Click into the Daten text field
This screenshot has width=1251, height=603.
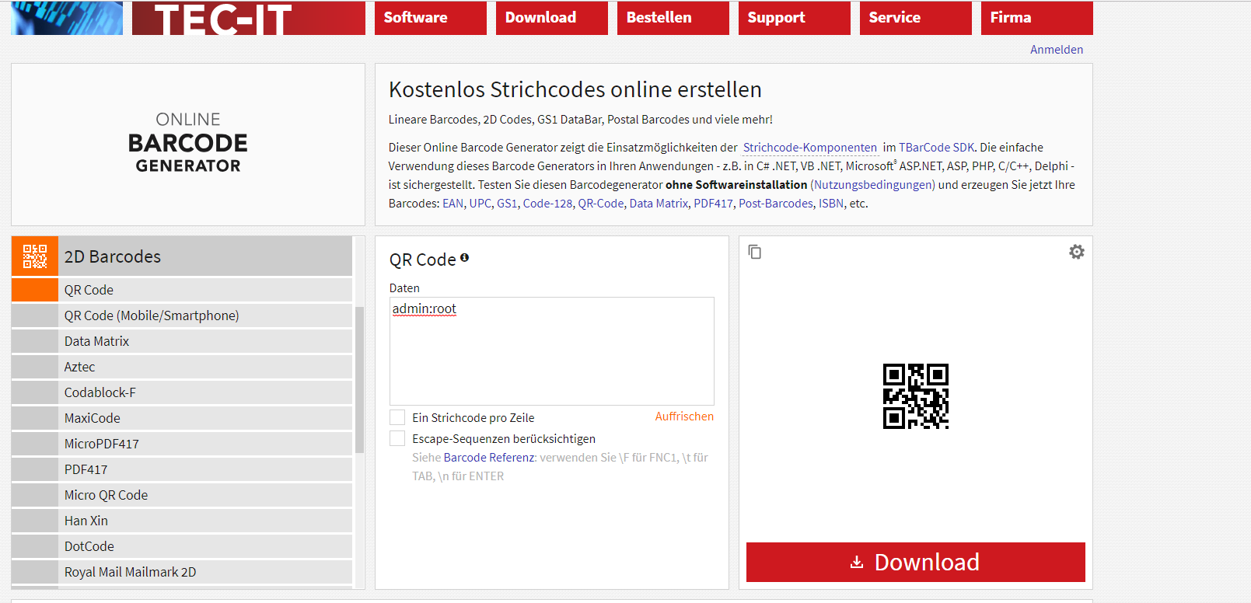551,354
